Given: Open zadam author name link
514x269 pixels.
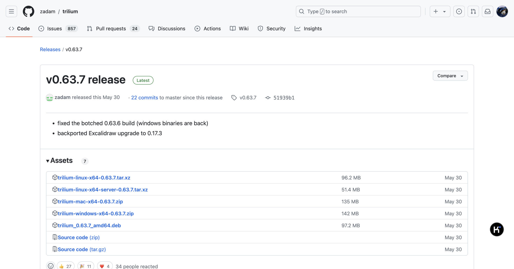Looking at the screenshot, I should pyautogui.click(x=62, y=97).
